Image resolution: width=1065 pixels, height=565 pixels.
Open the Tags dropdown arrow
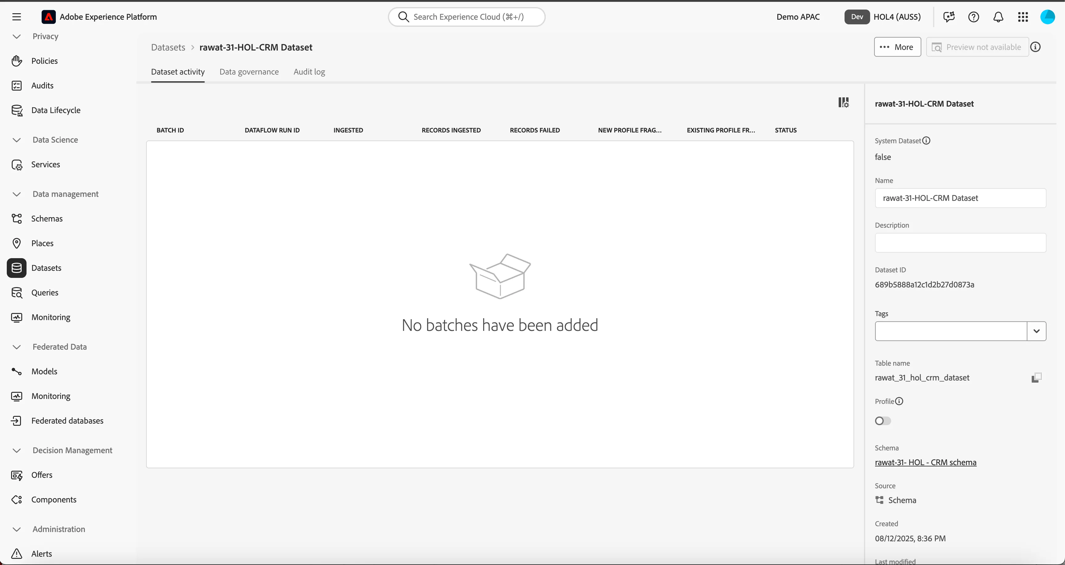1036,331
